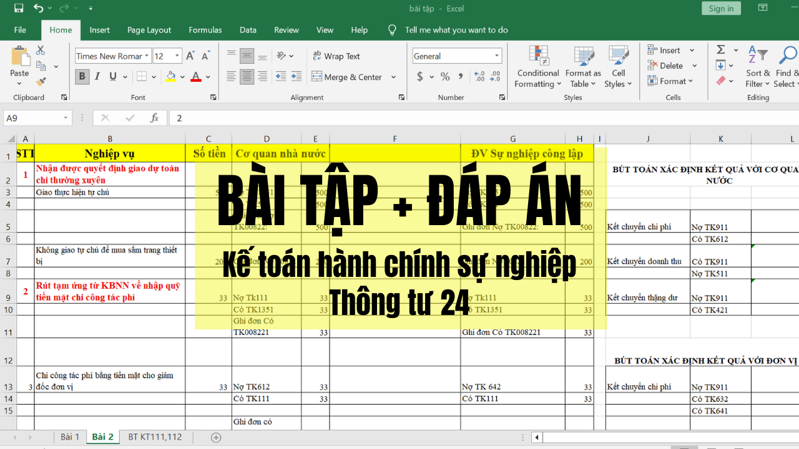Open the General number format dropdown
Image resolution: width=799 pixels, height=449 pixels.
pos(497,56)
